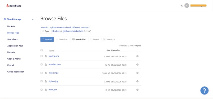This screenshot has width=213, height=99.
Task: Click the Size column header
Action: (x=108, y=50)
